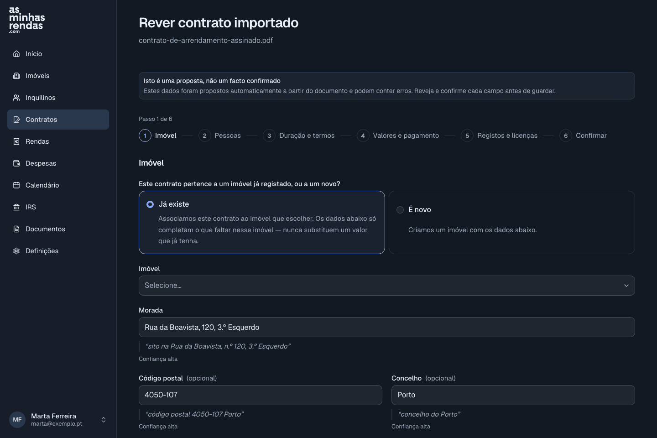Open Rendas in the sidebar
The image size is (657, 438).
[x=58, y=141]
